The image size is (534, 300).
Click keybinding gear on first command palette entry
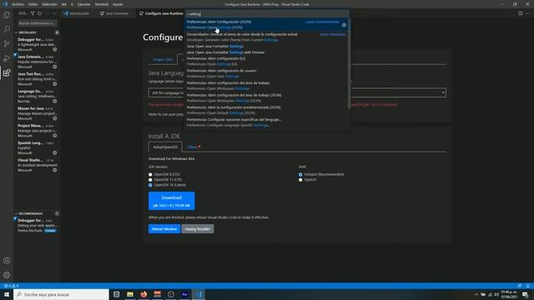point(344,25)
